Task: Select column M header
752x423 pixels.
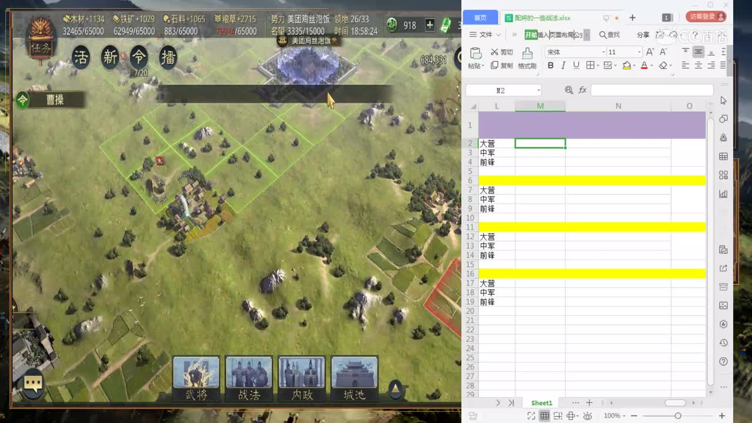Action: pyautogui.click(x=540, y=106)
